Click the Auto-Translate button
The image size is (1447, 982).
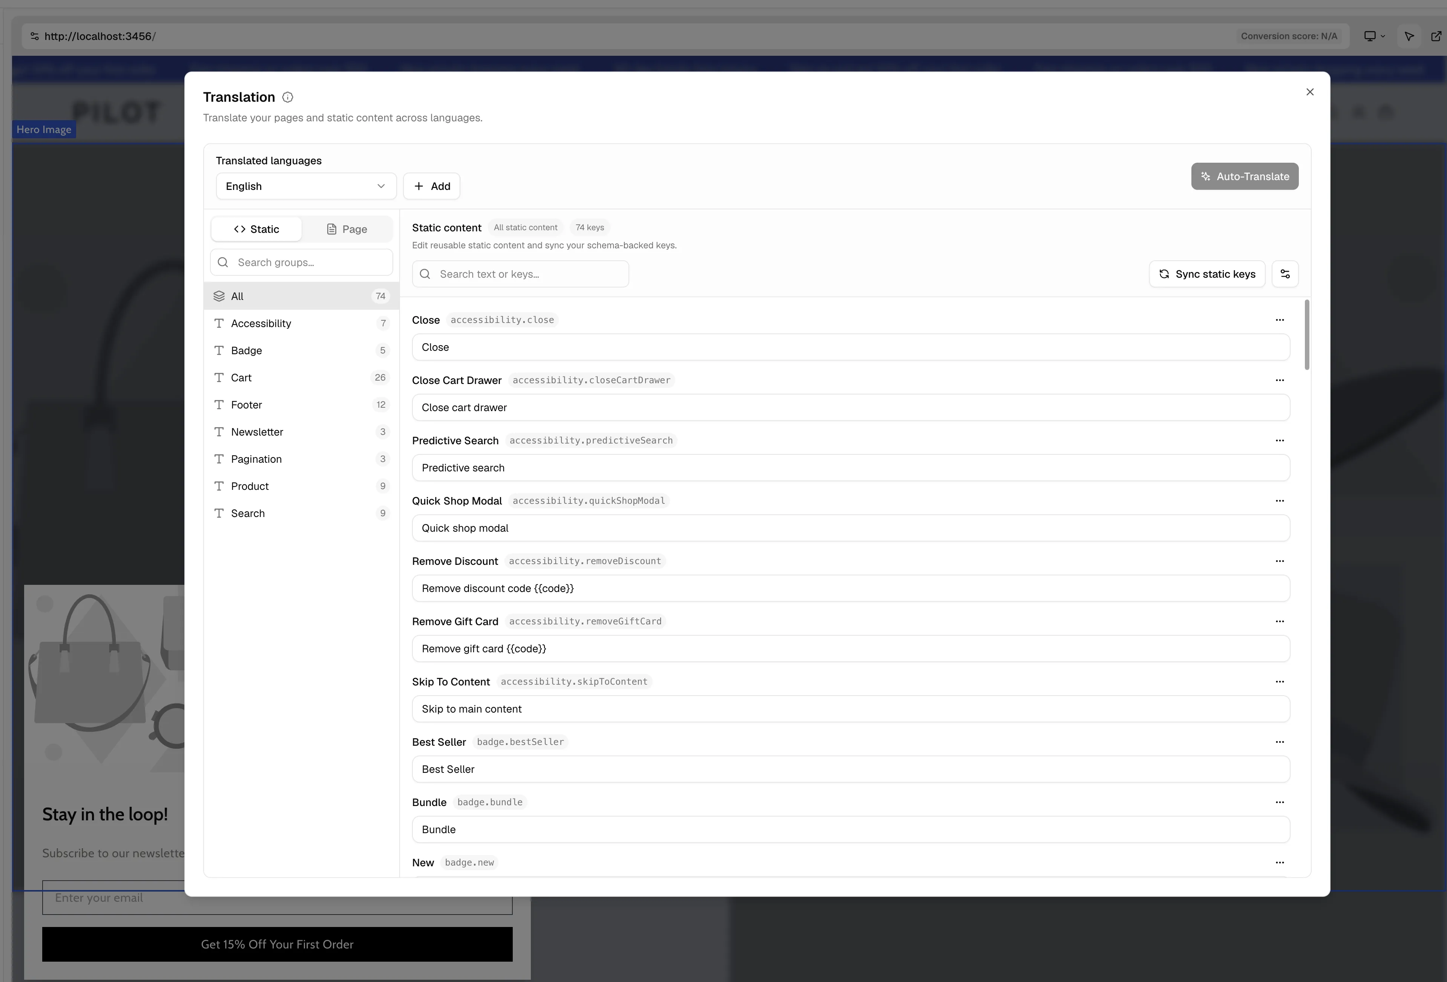pyautogui.click(x=1245, y=177)
